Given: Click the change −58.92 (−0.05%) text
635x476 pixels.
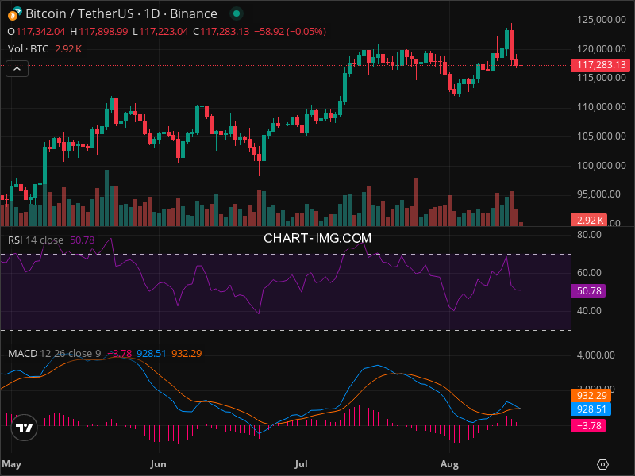Looking at the screenshot, I should [x=290, y=32].
